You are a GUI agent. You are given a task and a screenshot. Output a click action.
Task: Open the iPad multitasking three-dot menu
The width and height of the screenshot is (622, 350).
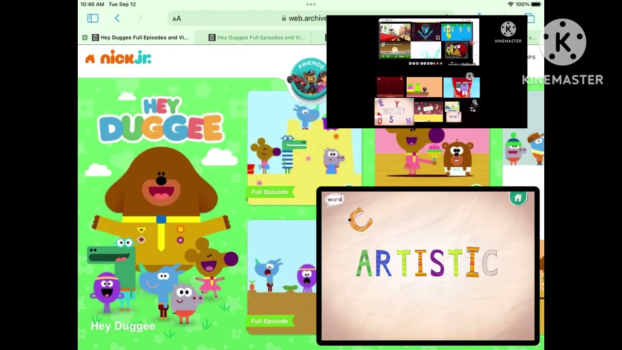click(x=311, y=4)
